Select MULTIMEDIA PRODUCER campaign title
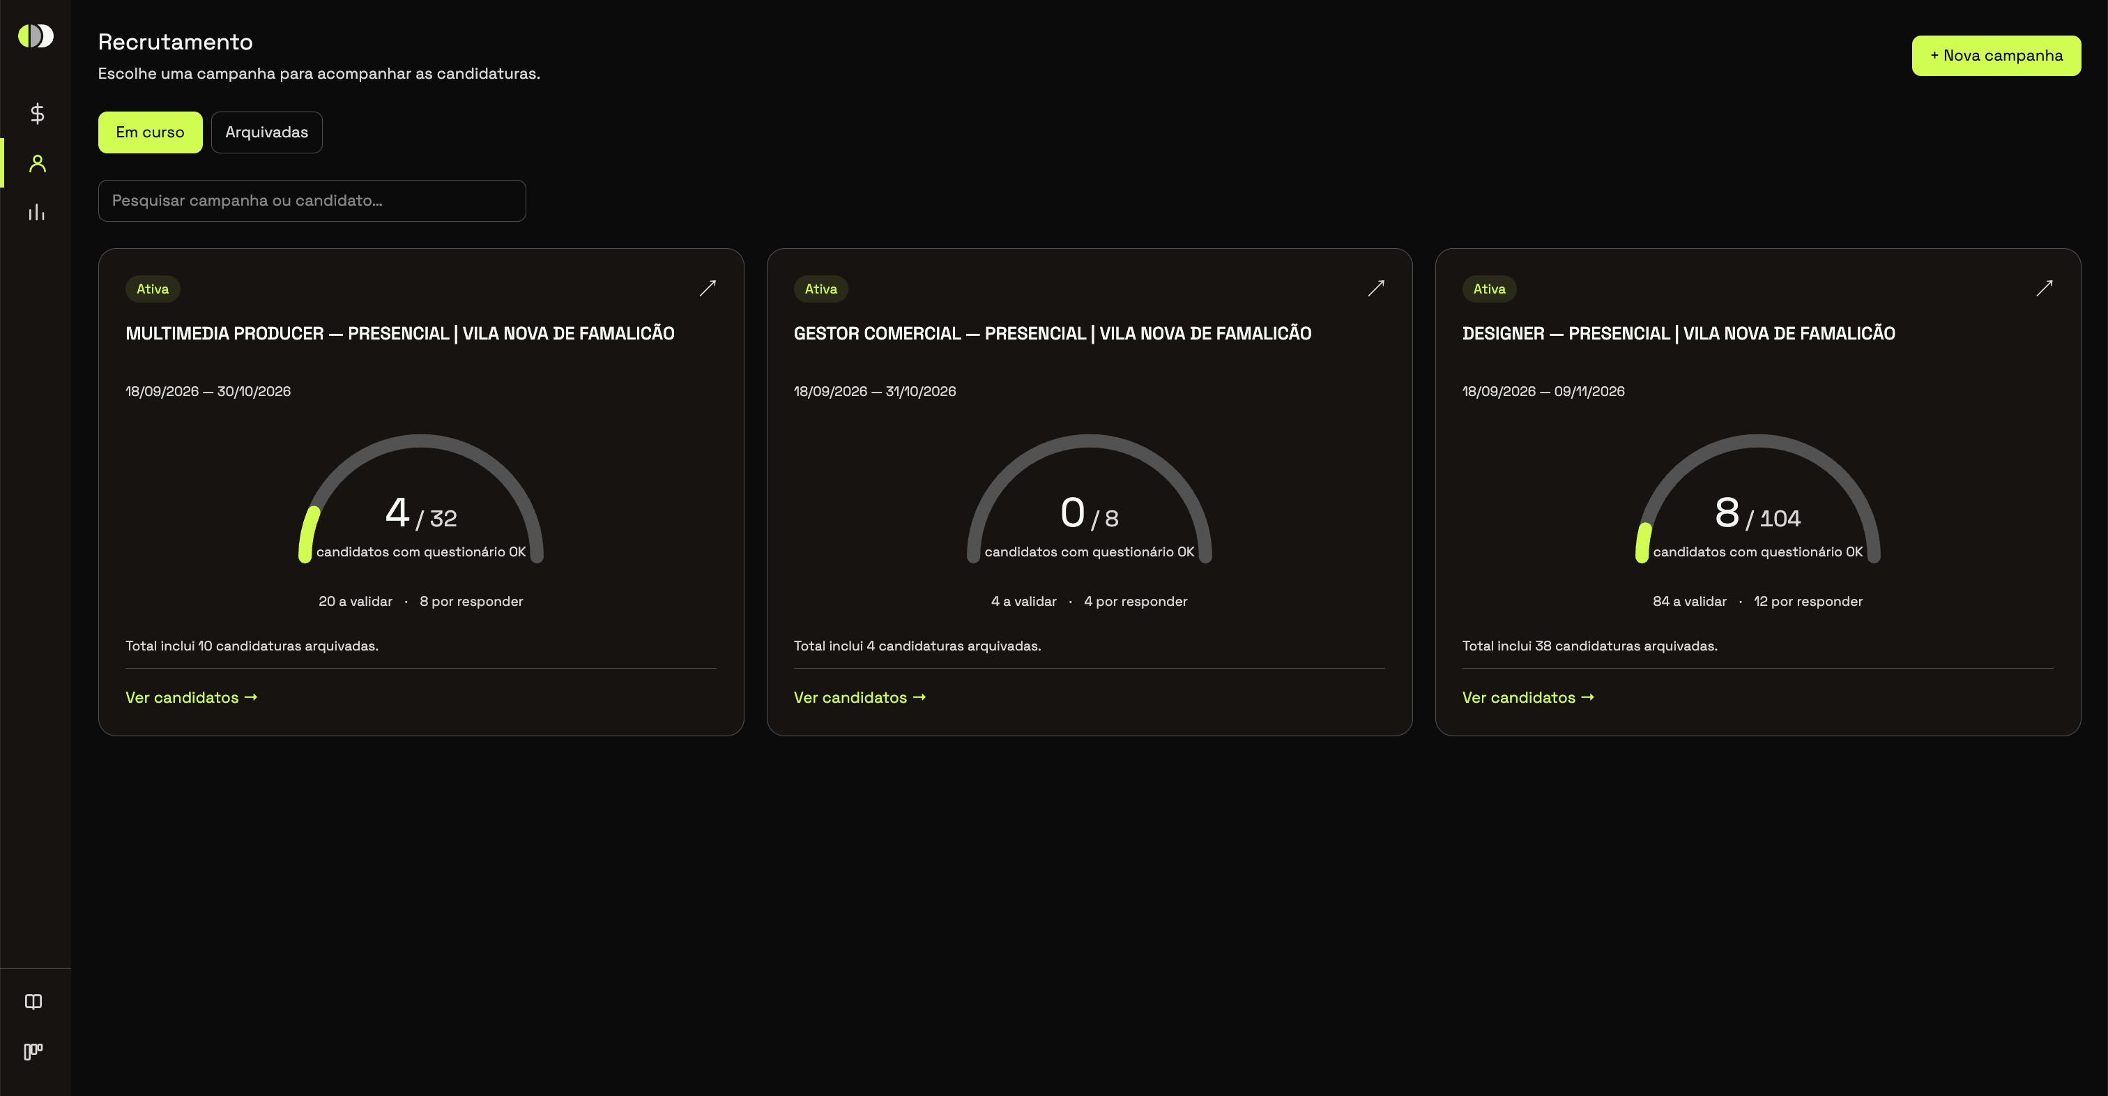Viewport: 2108px width, 1096px height. point(400,334)
